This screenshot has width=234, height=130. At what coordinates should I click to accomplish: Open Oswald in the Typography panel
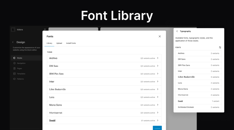point(198,101)
